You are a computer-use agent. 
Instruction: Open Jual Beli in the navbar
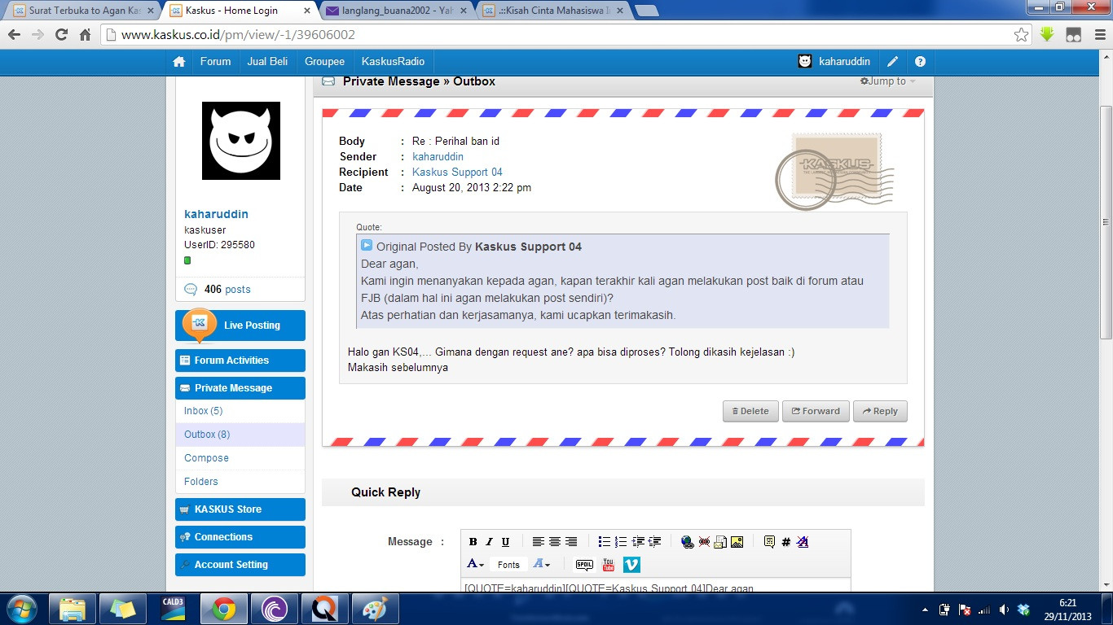(x=267, y=62)
